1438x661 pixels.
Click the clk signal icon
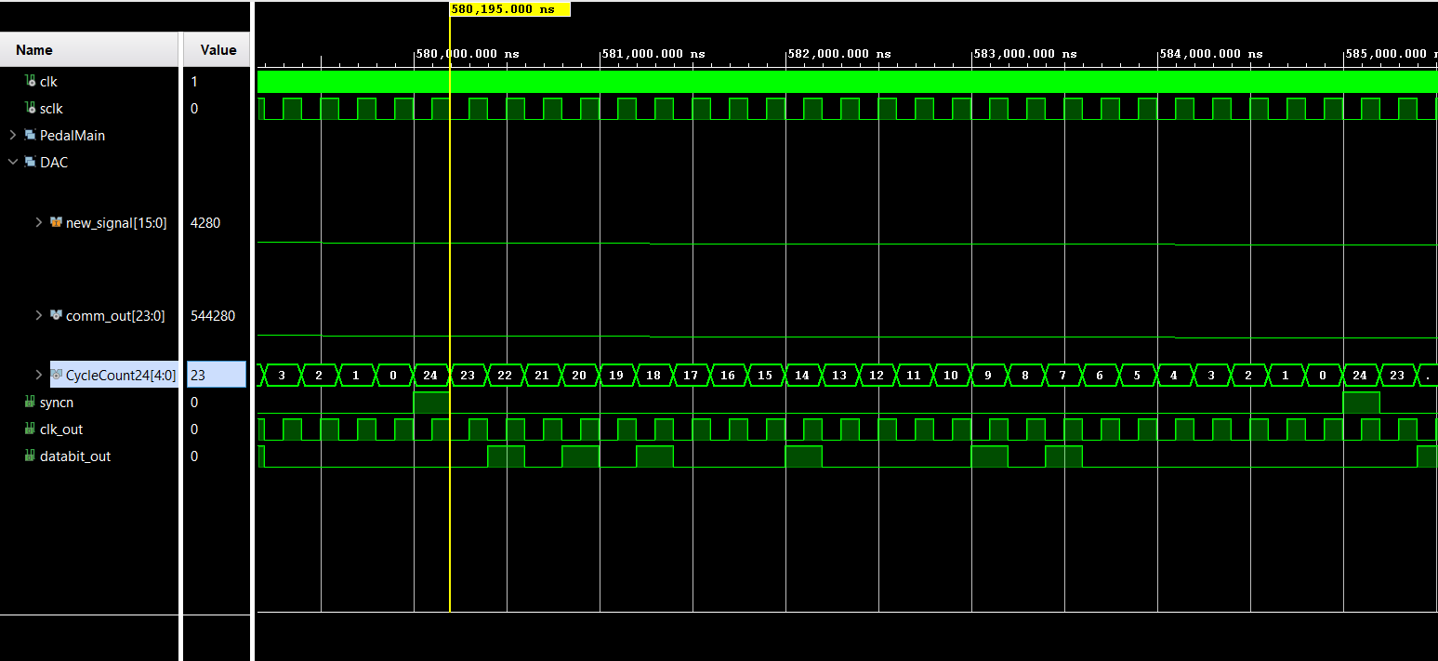30,82
